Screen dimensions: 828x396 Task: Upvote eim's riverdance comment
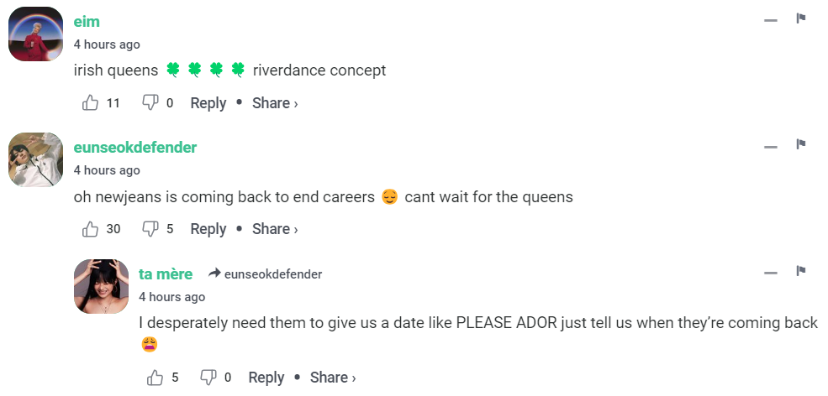coord(91,103)
